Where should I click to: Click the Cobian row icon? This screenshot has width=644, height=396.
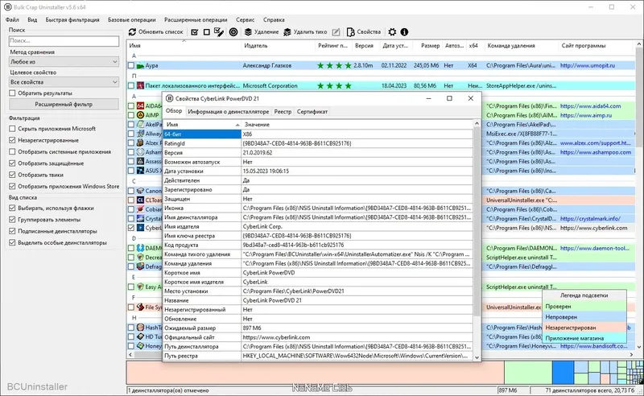[x=140, y=209]
